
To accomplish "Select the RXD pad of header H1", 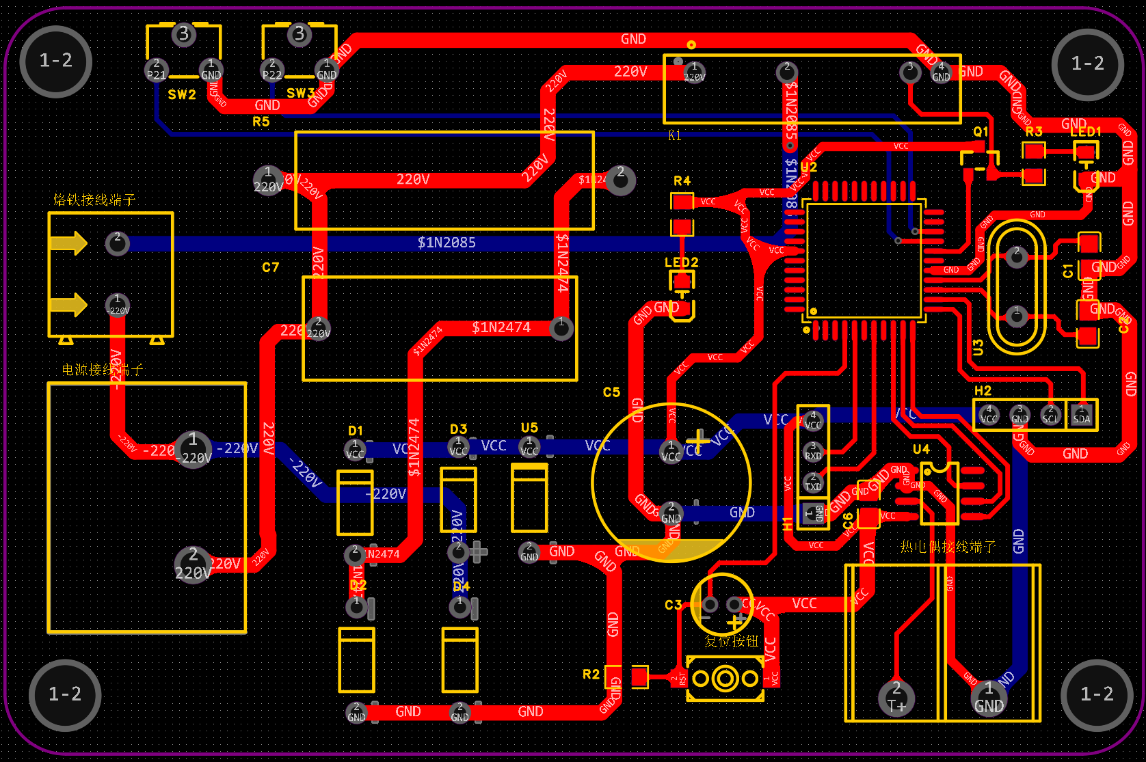I will coord(813,452).
